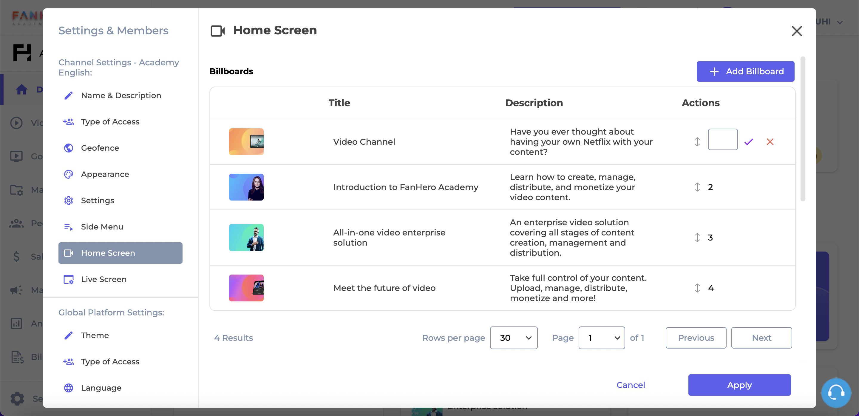Click the camera icon on Home Screen item

pyautogui.click(x=68, y=253)
